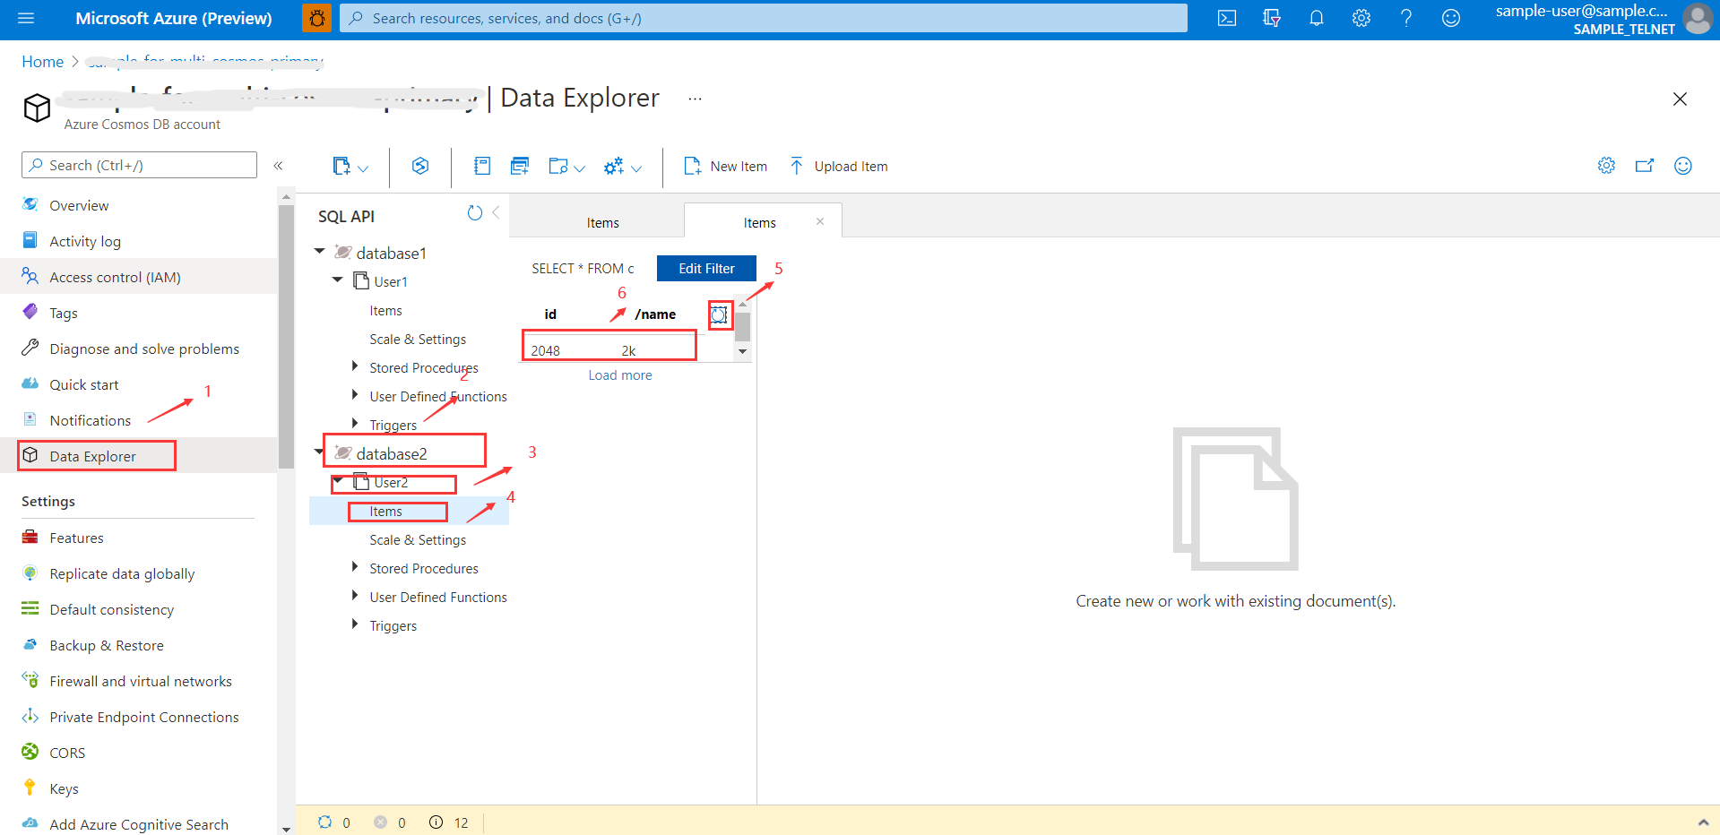Expand User Defined Functions under User2
The image size is (1720, 835).
tap(355, 596)
